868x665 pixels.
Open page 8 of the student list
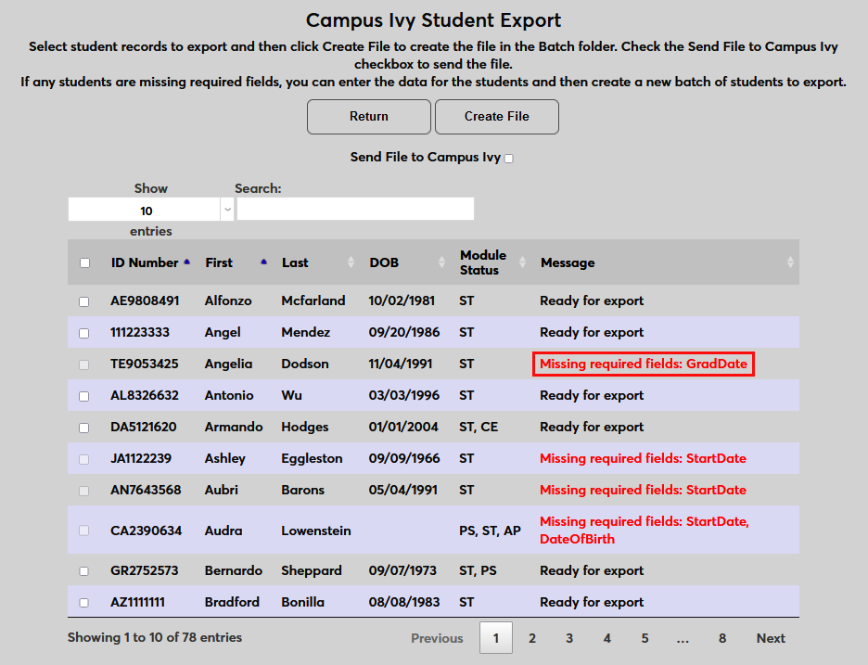point(722,638)
